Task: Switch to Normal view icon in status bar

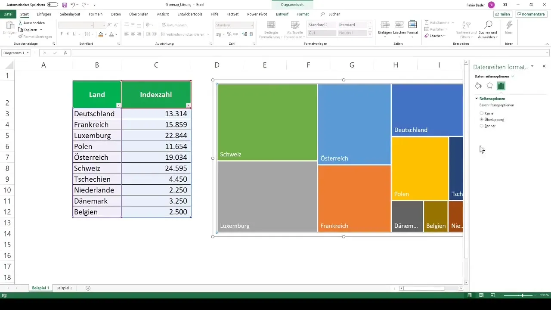Action: pos(471,295)
